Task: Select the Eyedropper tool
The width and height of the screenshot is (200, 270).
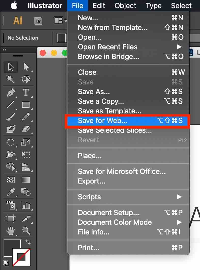Action: pos(11,192)
